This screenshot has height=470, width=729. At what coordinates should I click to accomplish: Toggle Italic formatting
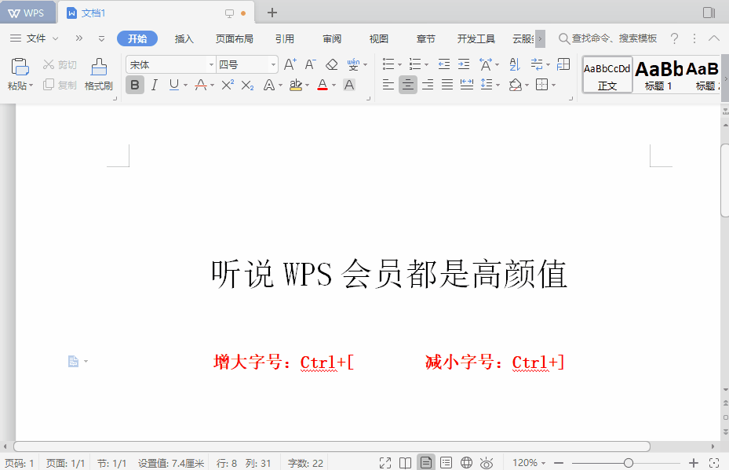(x=155, y=85)
